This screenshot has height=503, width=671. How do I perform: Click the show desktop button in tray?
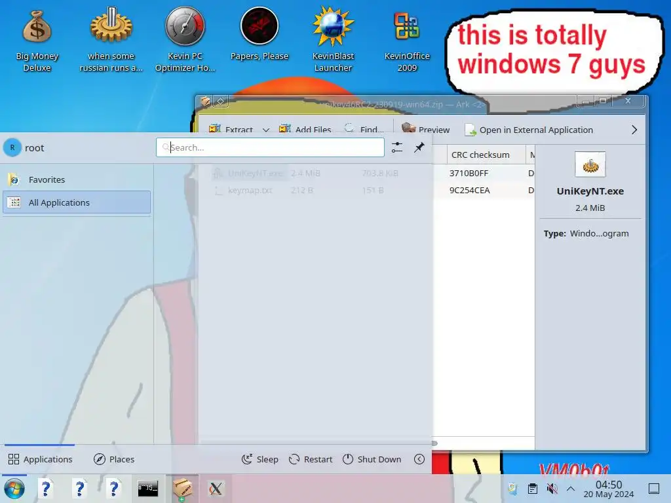click(x=654, y=489)
